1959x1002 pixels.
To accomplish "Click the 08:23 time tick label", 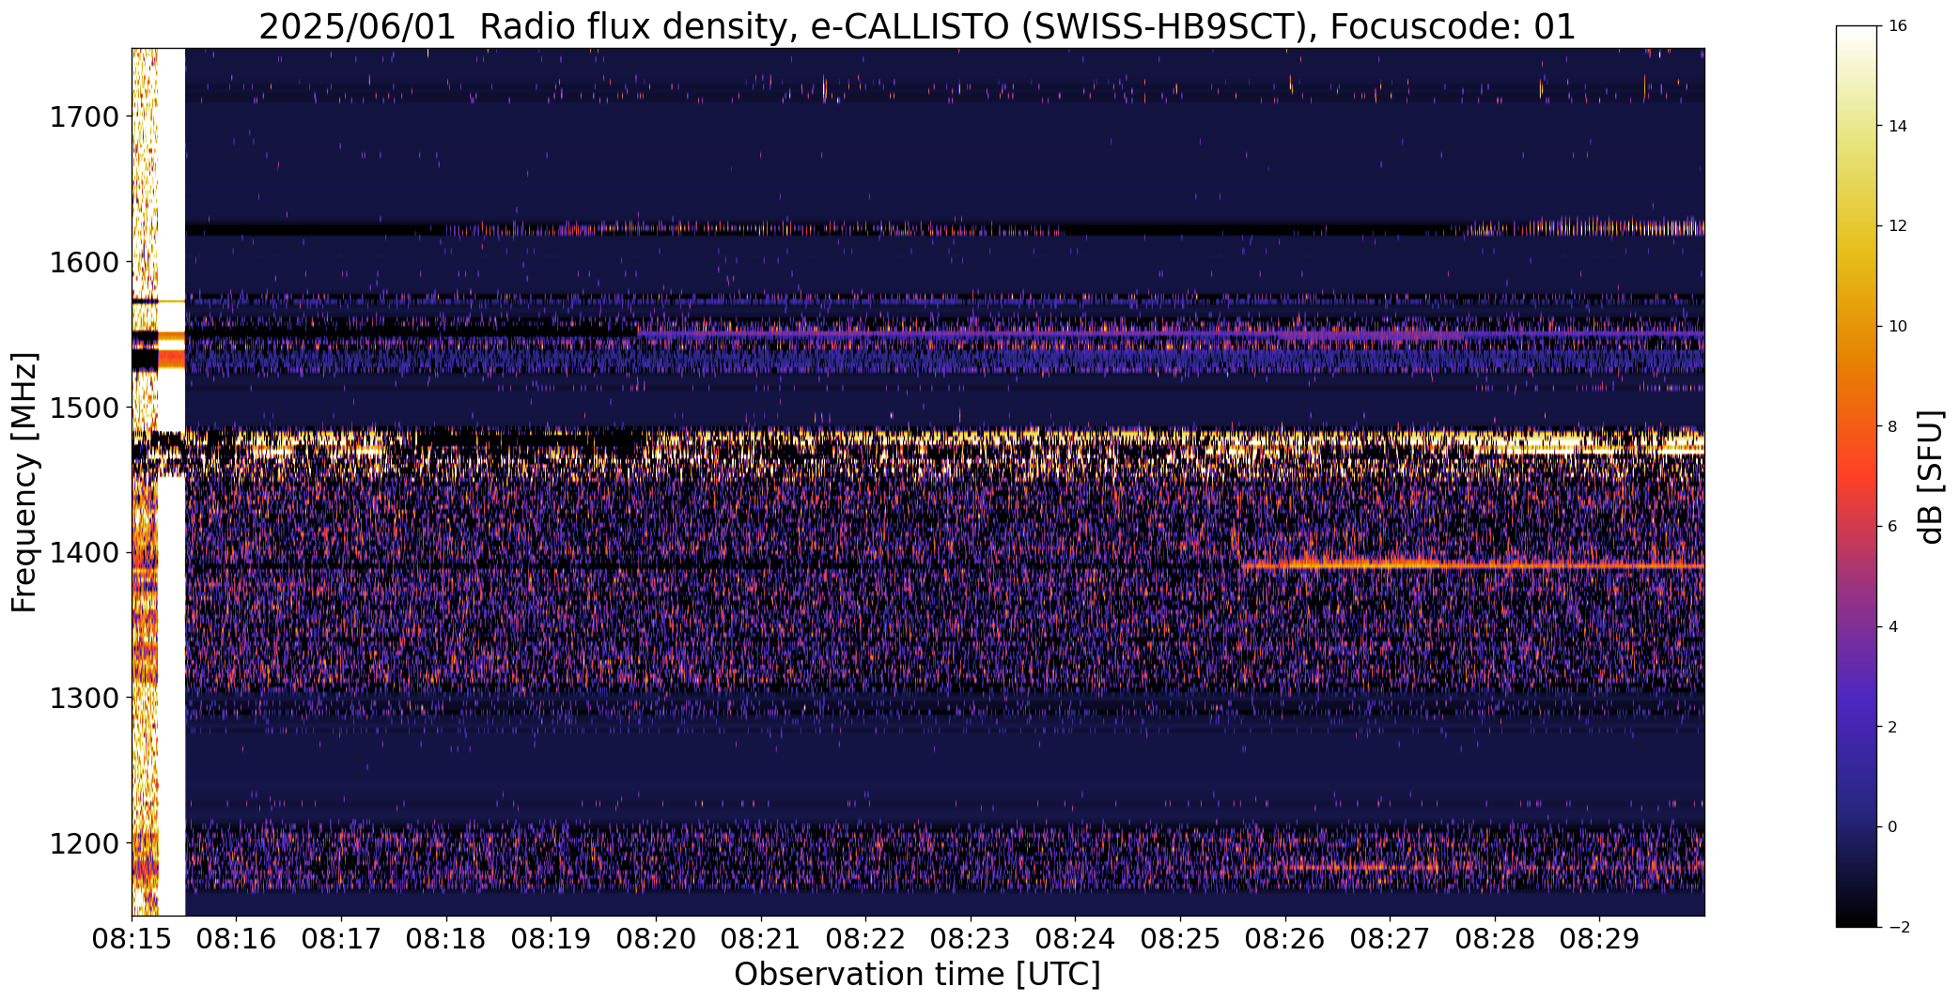I will pos(971,939).
